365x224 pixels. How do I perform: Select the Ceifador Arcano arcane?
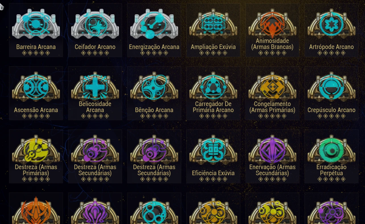[95, 30]
